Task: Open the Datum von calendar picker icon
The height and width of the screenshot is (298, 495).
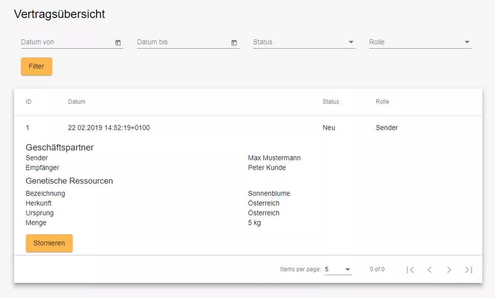Action: [x=118, y=43]
